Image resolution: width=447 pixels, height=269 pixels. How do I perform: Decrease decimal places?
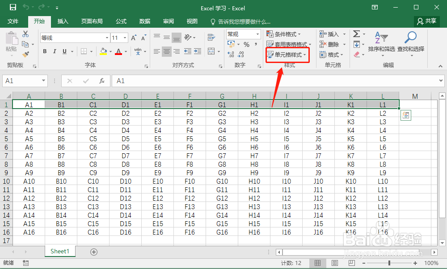tap(241, 54)
